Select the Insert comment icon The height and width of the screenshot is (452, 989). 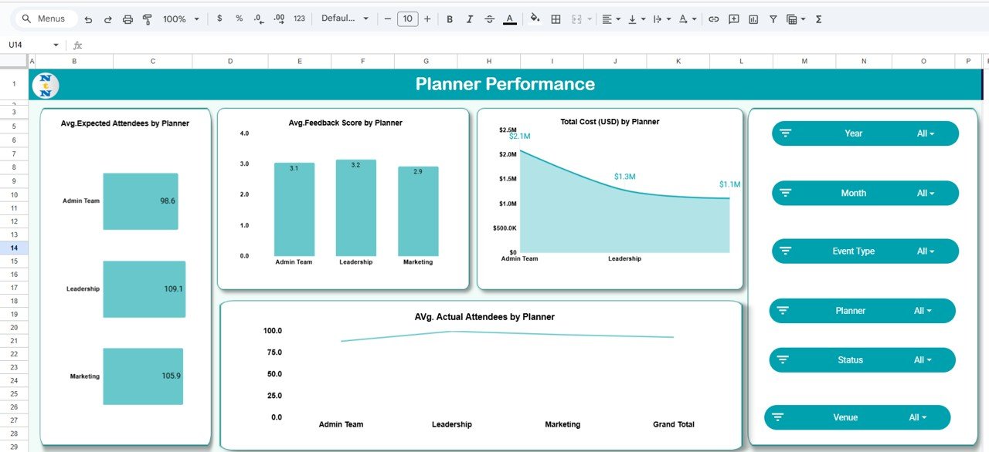click(732, 19)
